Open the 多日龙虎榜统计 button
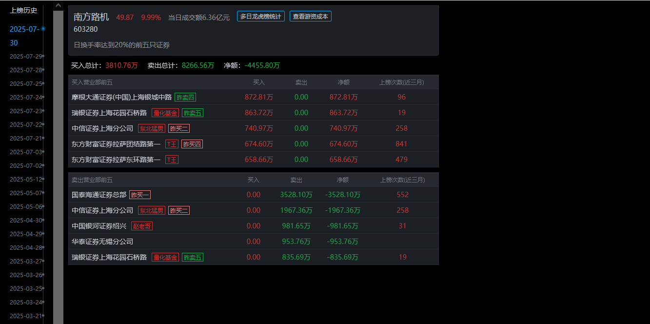The height and width of the screenshot is (324, 650). tap(261, 16)
